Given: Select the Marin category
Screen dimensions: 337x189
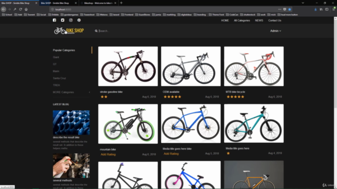Looking at the screenshot, I should [56, 71].
